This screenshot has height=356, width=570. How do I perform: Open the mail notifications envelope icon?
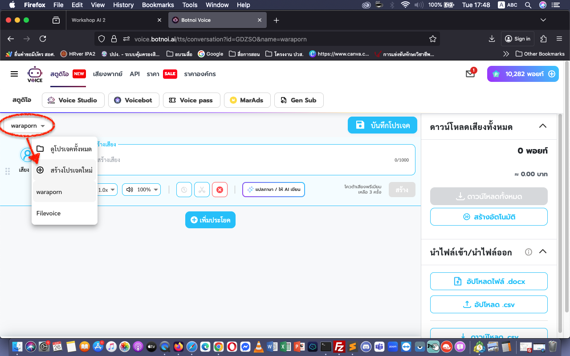click(470, 74)
